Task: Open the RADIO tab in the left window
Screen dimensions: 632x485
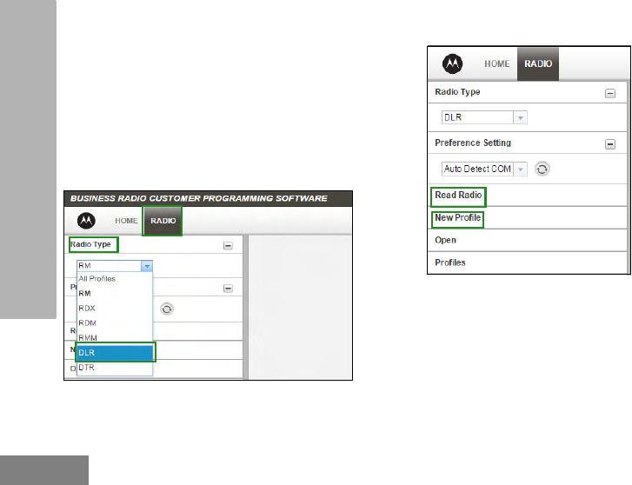Action: tap(163, 221)
